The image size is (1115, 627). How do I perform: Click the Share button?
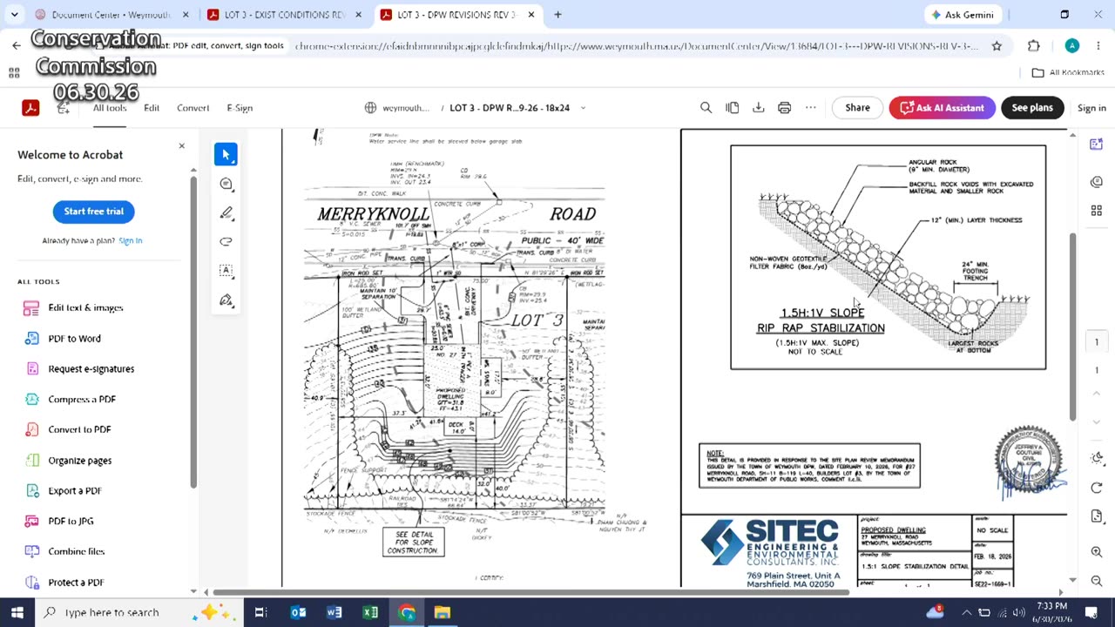click(857, 108)
